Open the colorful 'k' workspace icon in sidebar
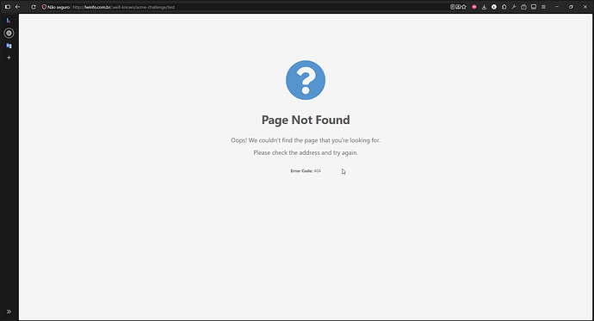Image resolution: width=594 pixels, height=321 pixels. pyautogui.click(x=9, y=21)
